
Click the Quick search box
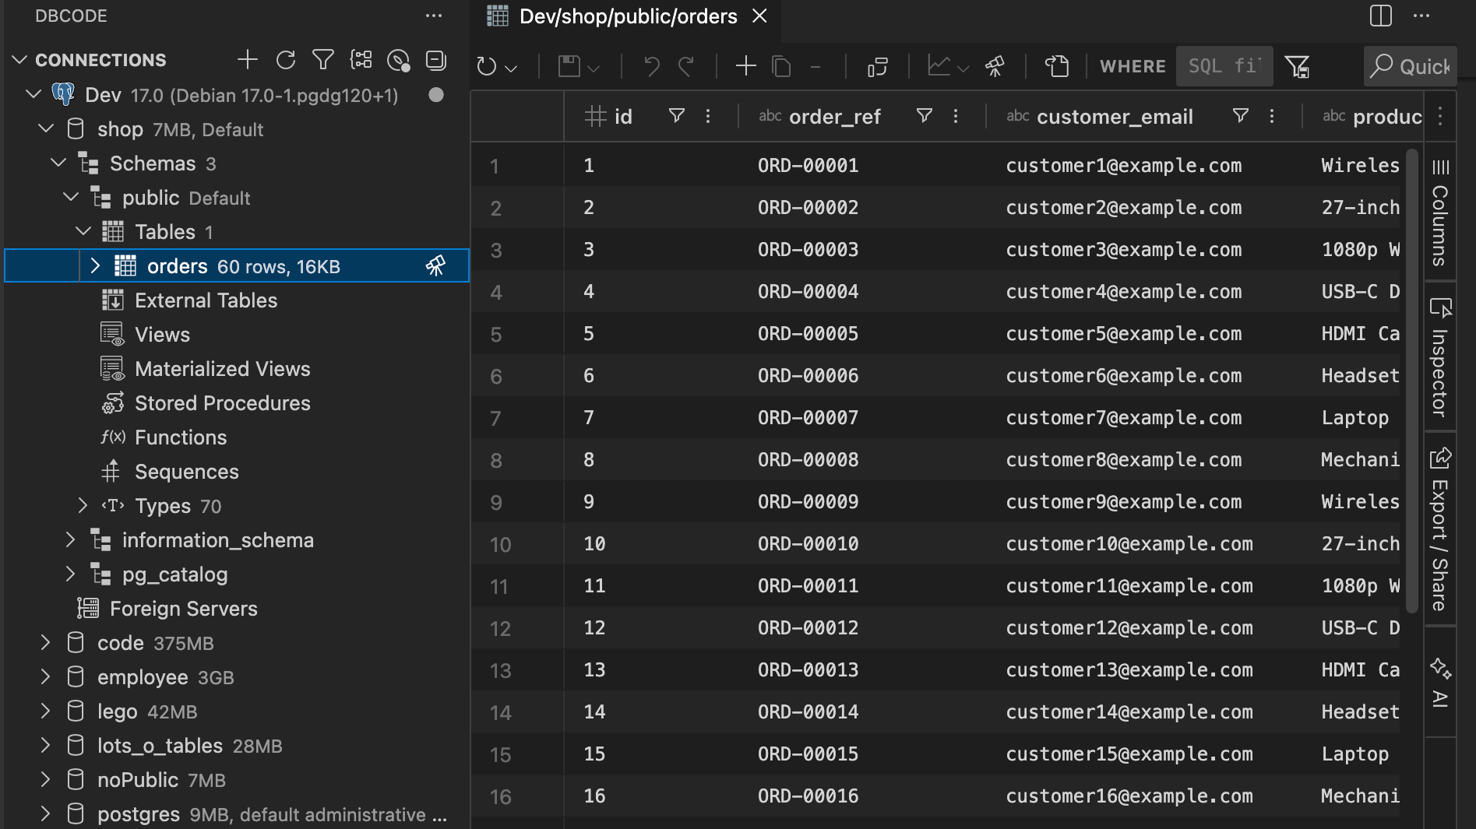click(x=1410, y=66)
